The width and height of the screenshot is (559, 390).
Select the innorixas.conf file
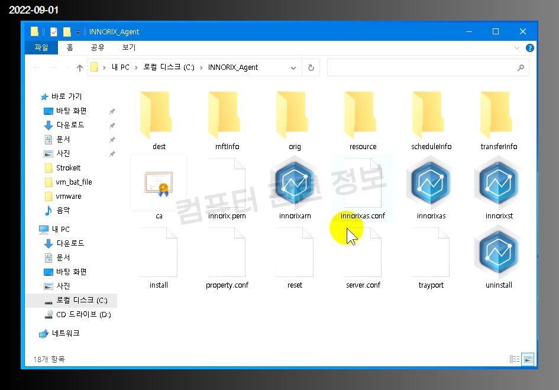[363, 188]
